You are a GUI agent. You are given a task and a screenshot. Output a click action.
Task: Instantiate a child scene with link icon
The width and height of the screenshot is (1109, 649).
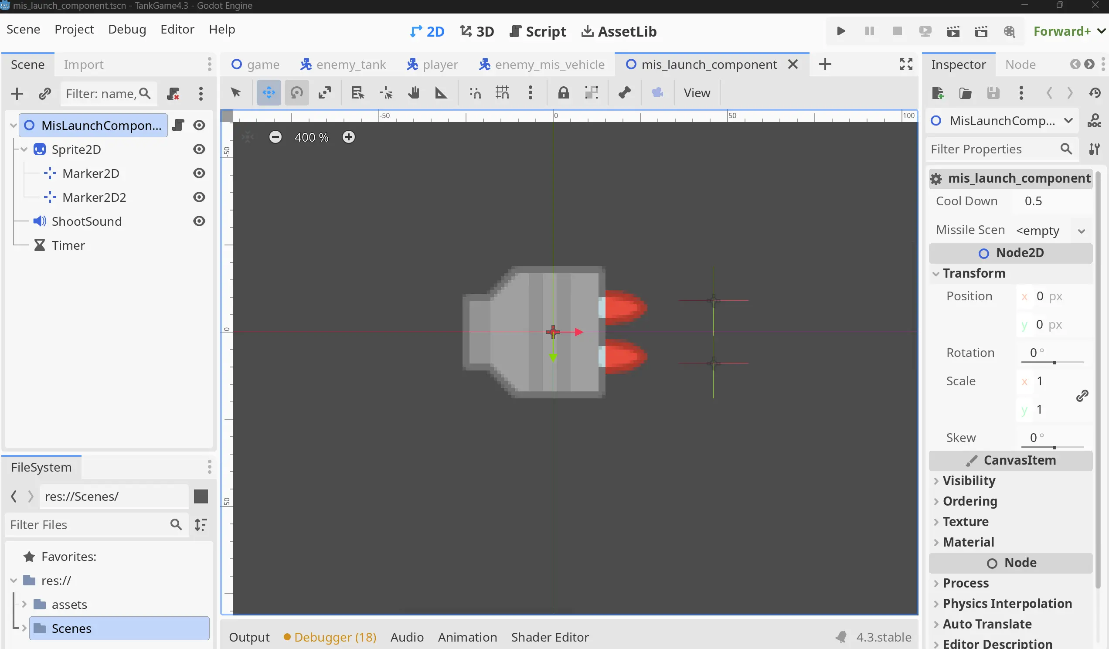click(45, 94)
